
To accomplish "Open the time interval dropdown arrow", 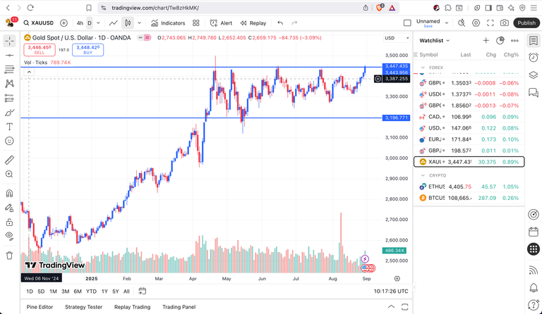I will click(x=98, y=23).
